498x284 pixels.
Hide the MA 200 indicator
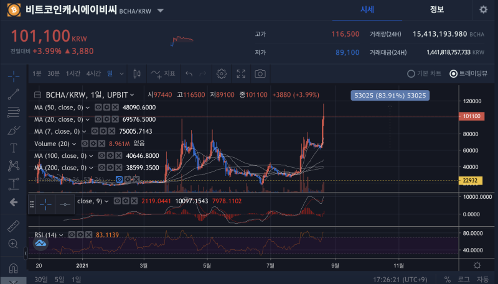[x=101, y=167]
